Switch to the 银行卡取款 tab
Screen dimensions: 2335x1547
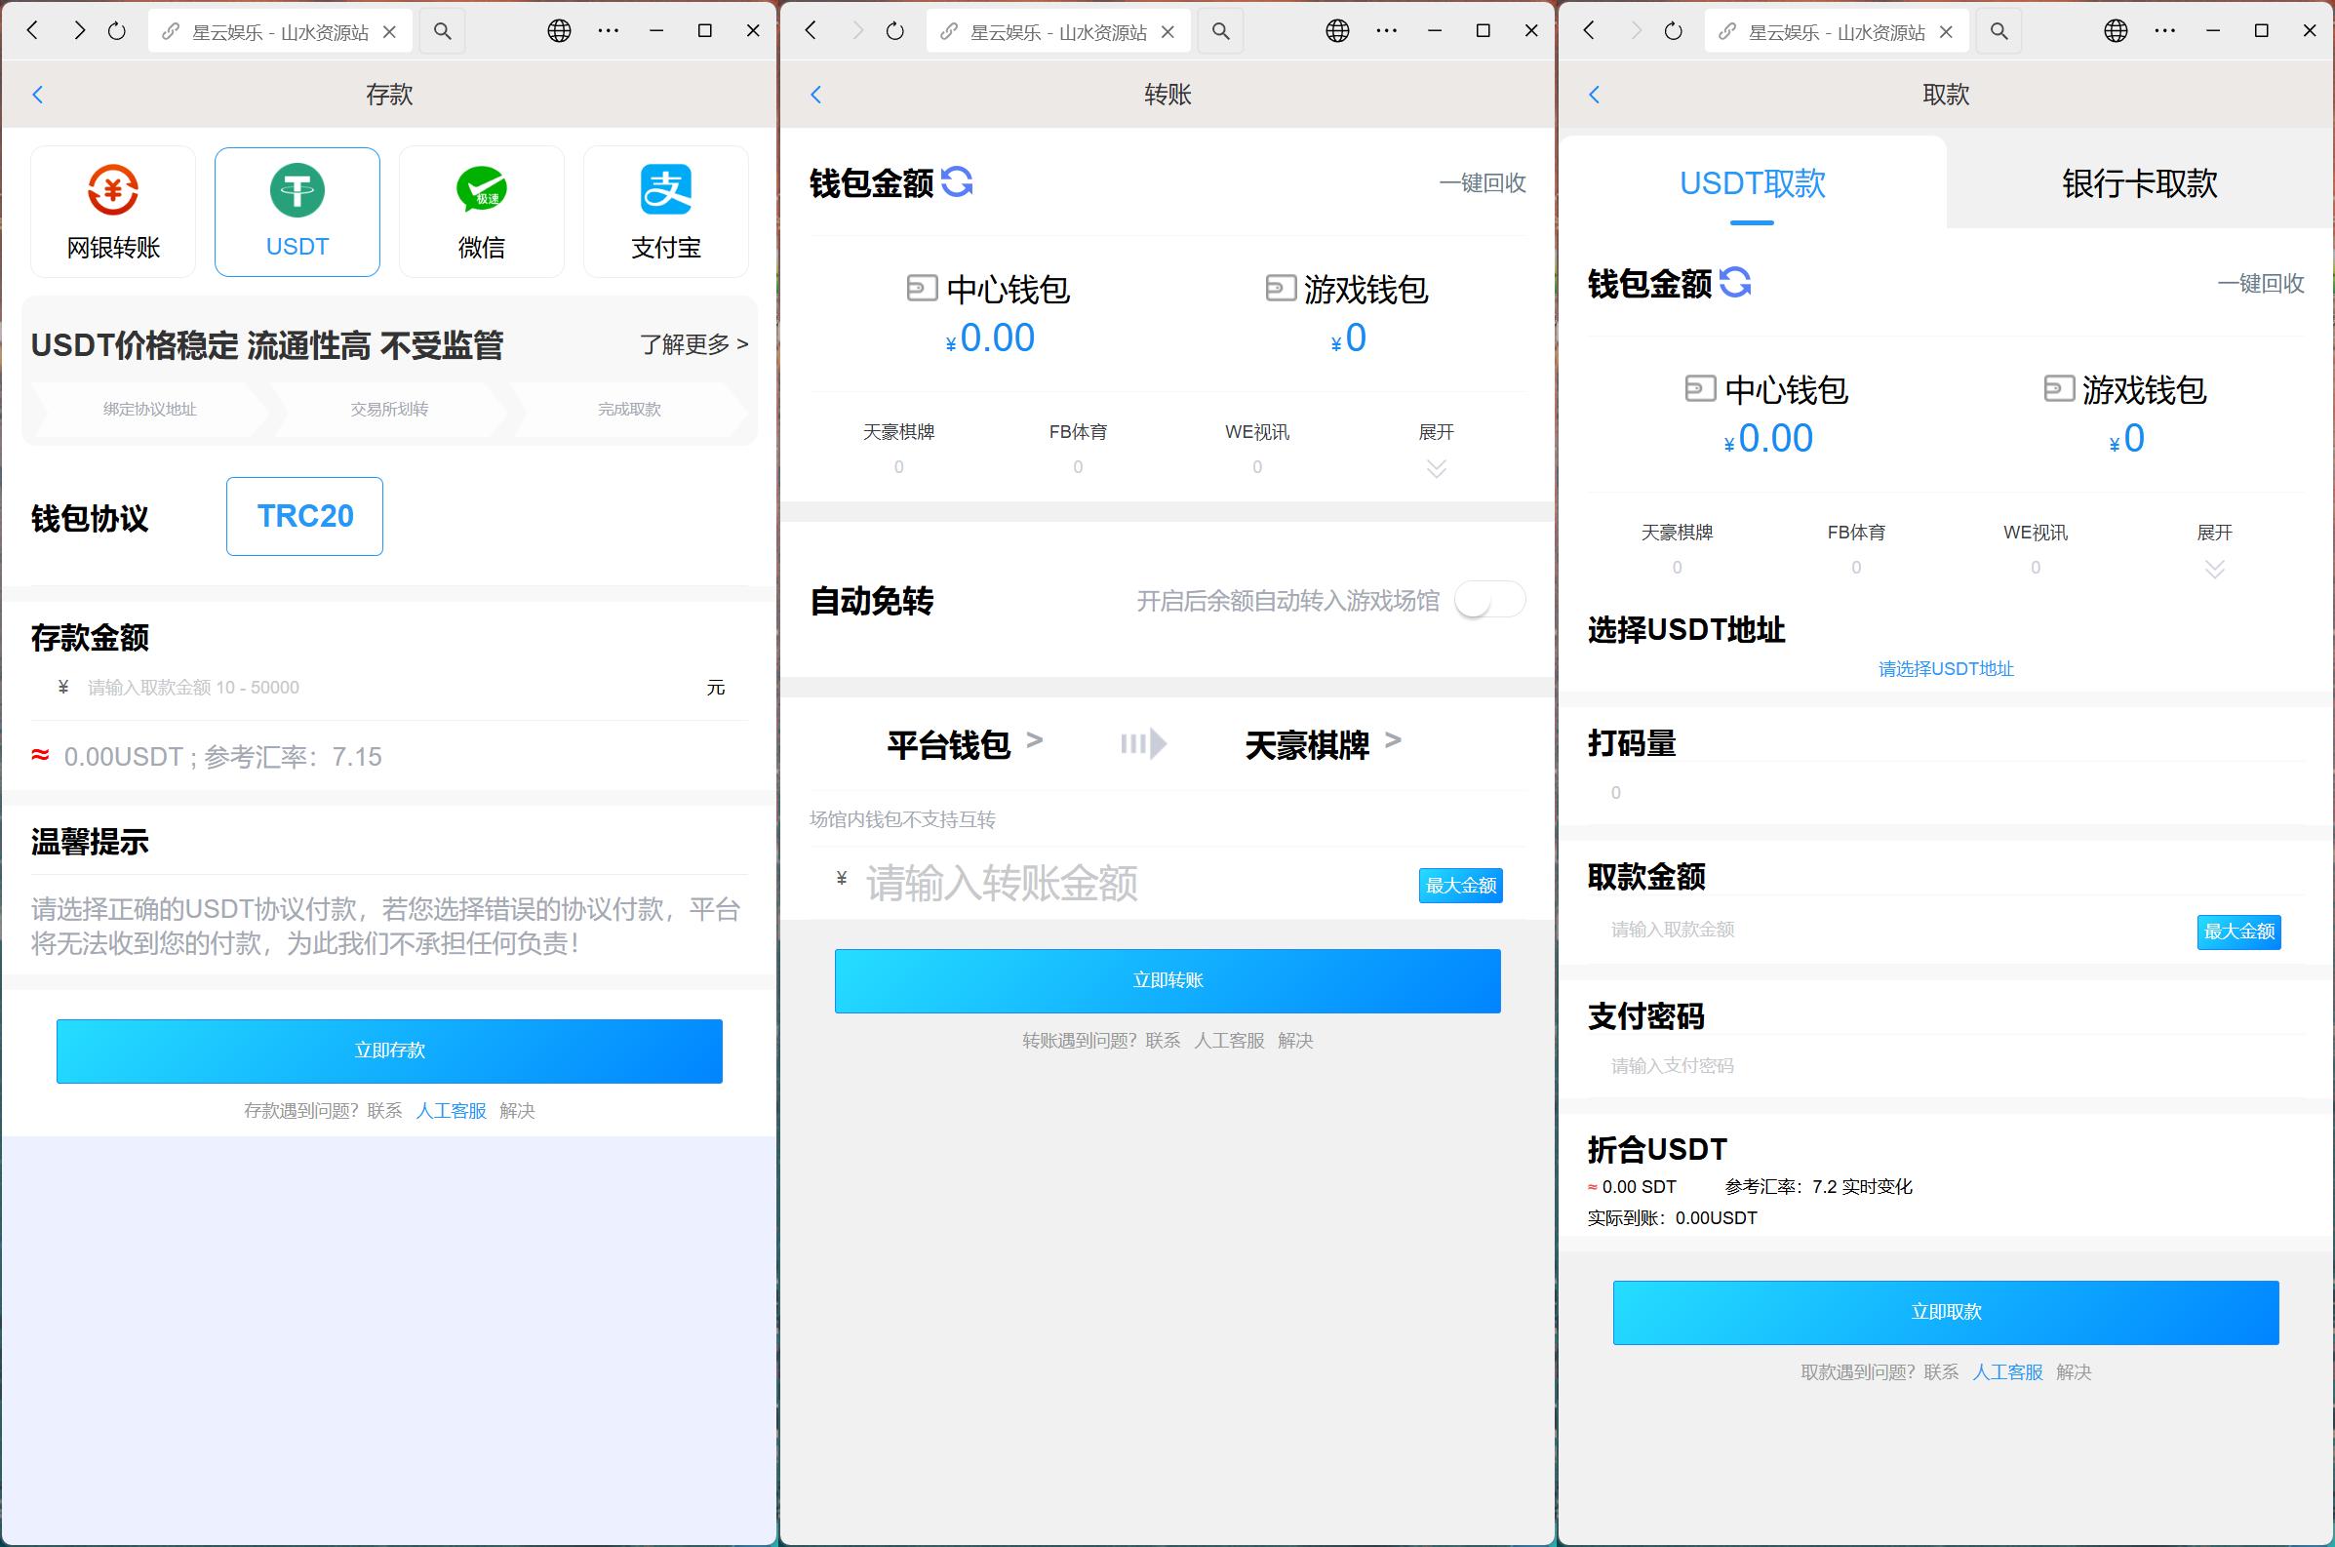2137,183
